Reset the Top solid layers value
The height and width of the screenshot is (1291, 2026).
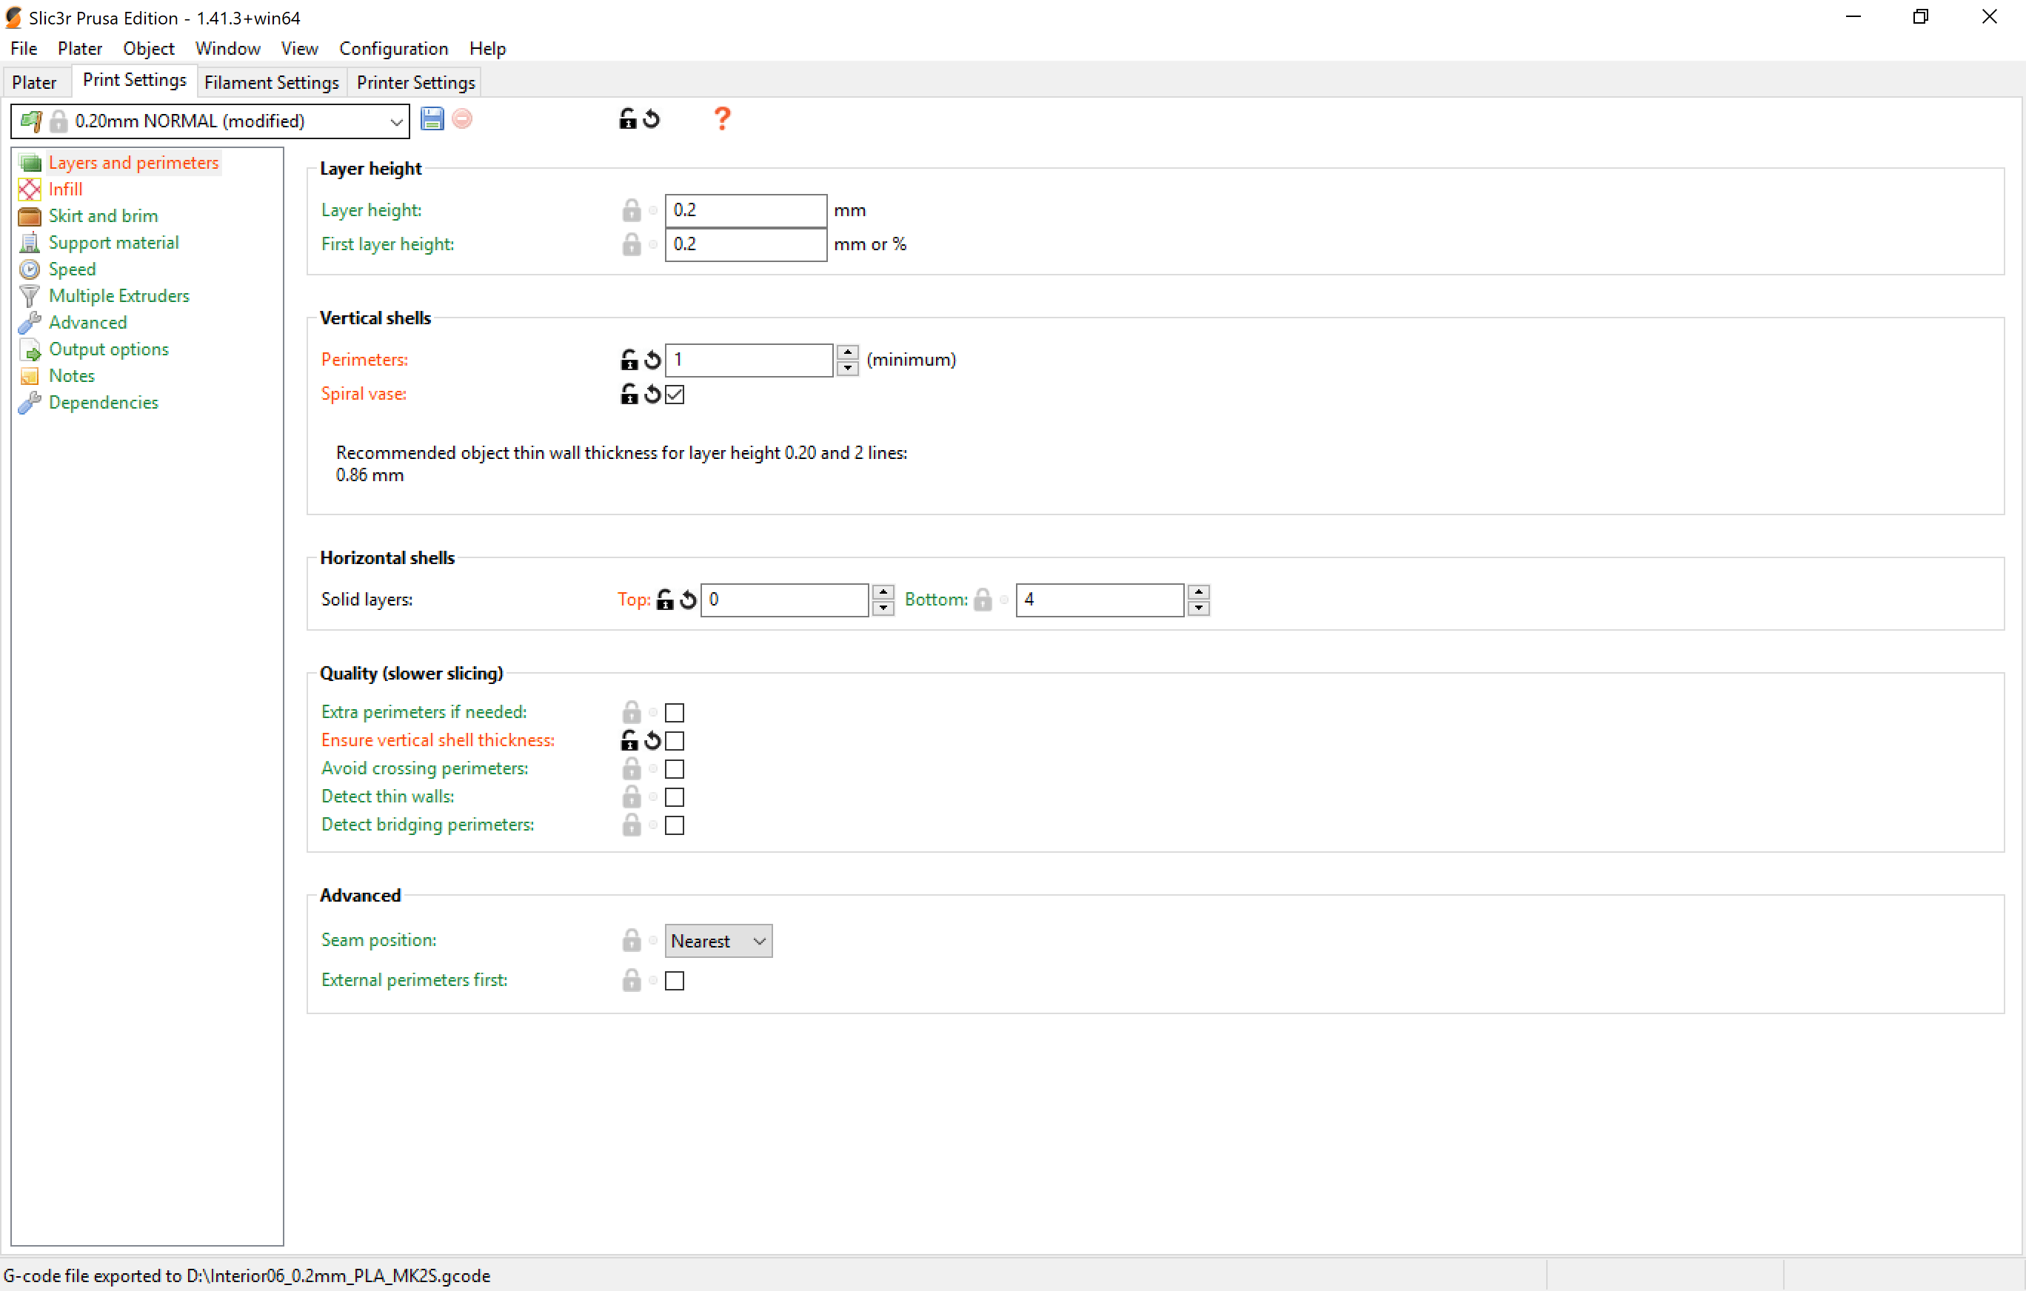tap(688, 600)
